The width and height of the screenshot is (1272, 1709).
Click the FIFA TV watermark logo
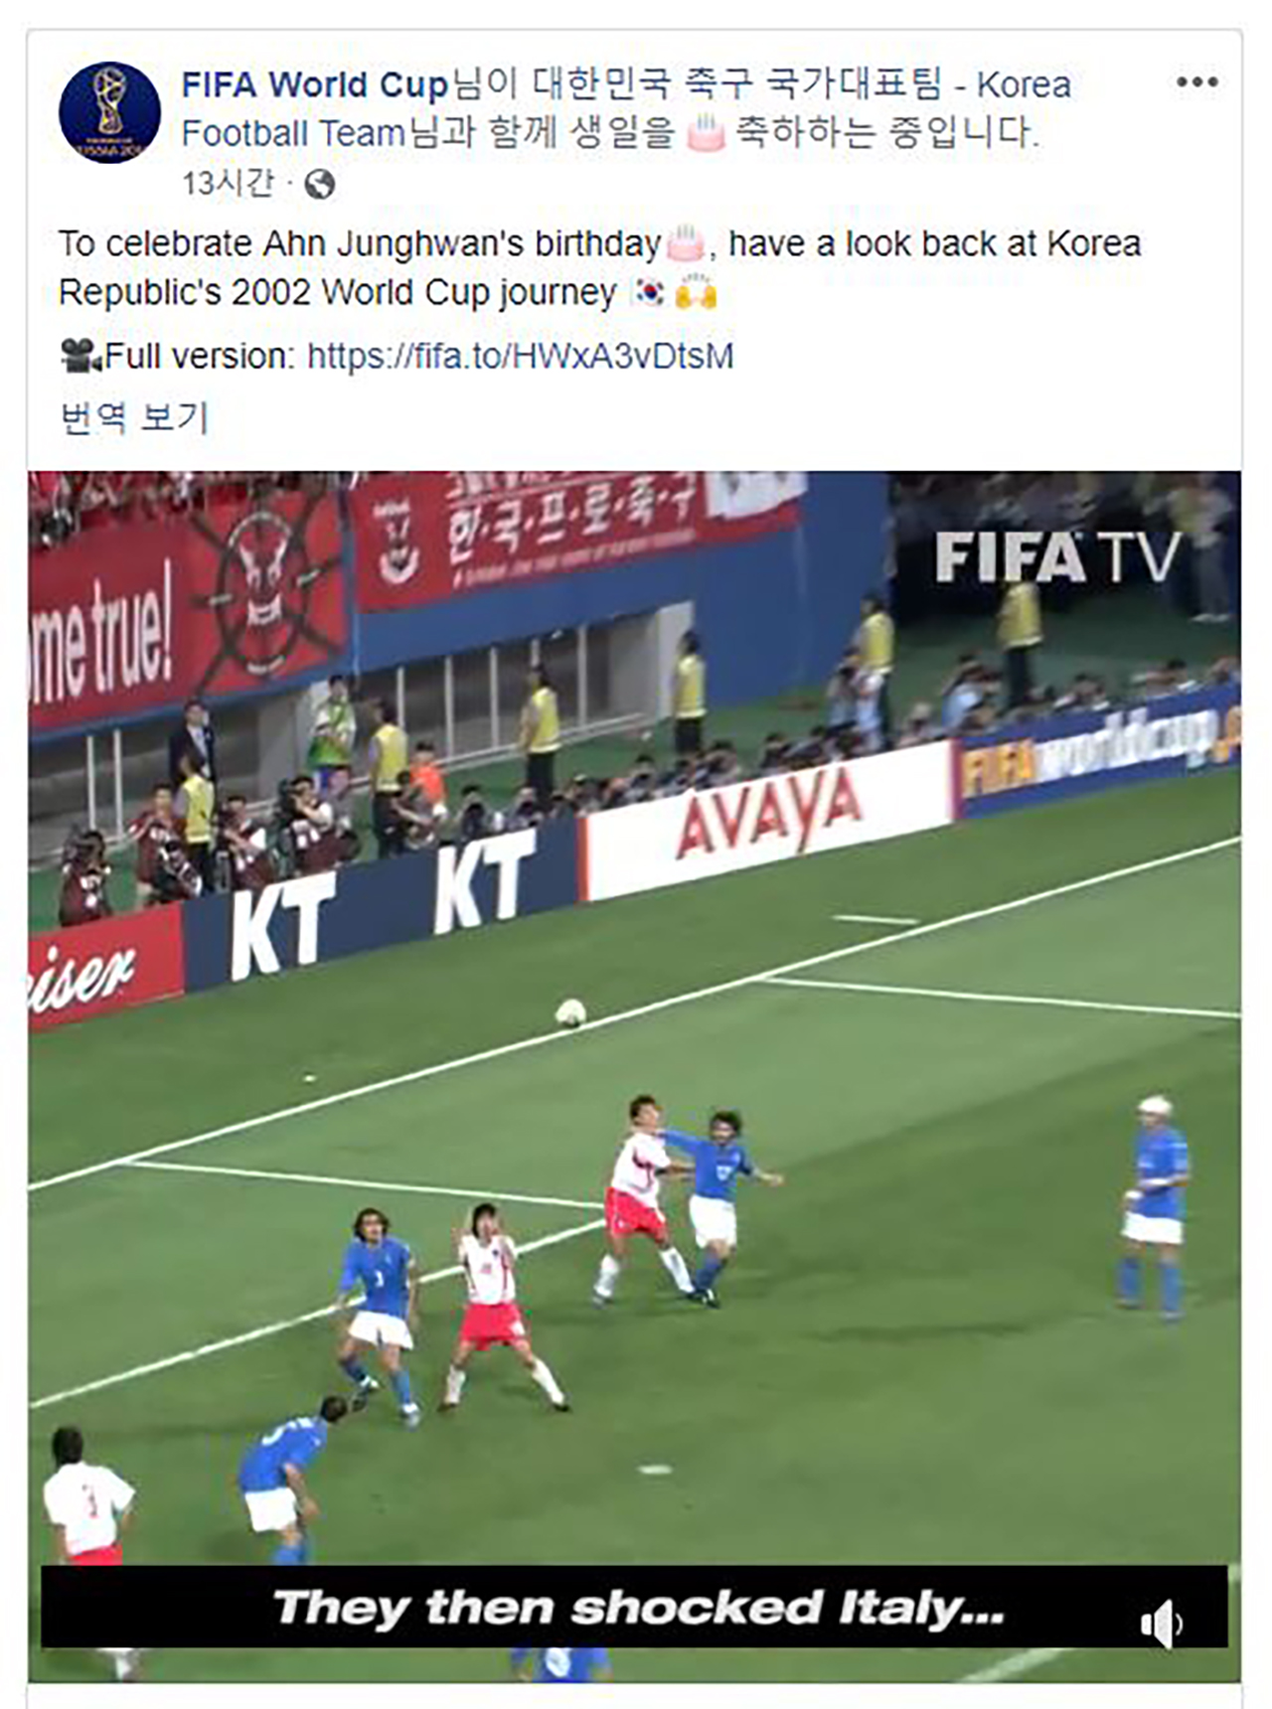point(1057,557)
